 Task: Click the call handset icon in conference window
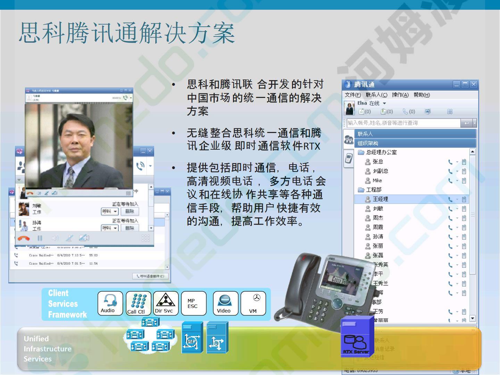pos(140,166)
